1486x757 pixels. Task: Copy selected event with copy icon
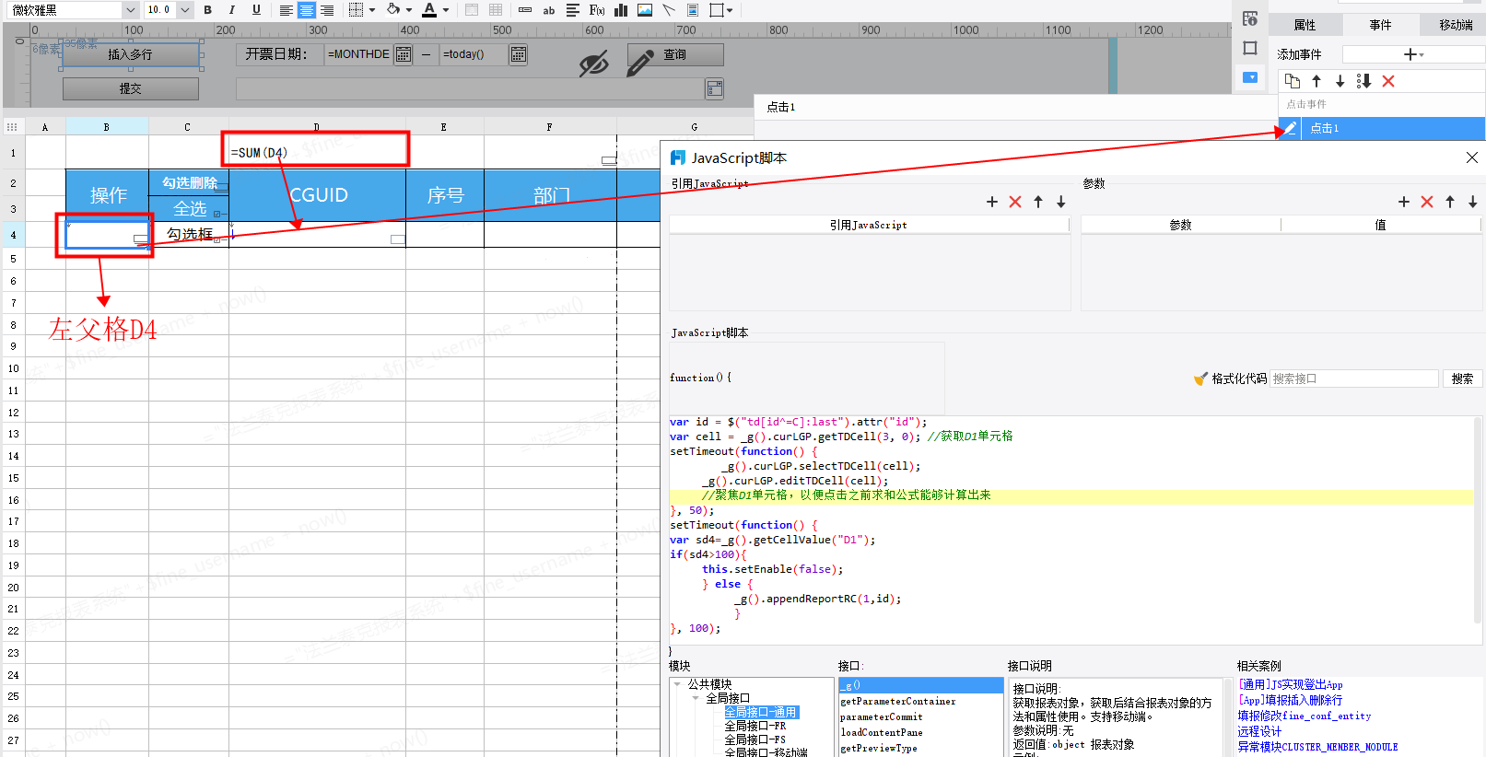click(x=1292, y=81)
